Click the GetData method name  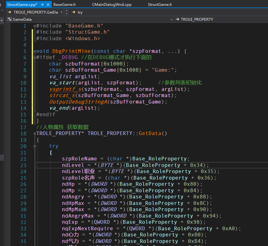tap(150, 133)
